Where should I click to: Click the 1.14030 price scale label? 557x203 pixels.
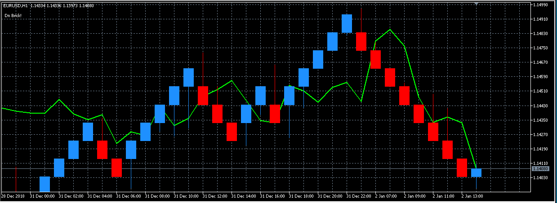tap(540, 178)
